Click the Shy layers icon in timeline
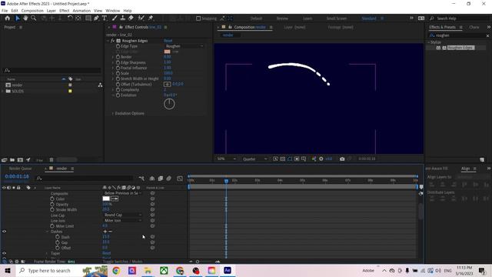 point(152,179)
